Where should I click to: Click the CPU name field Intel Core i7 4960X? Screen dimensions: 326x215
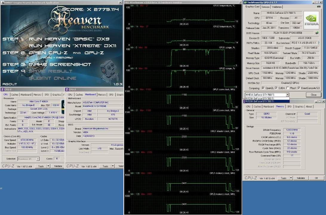(x=39, y=102)
